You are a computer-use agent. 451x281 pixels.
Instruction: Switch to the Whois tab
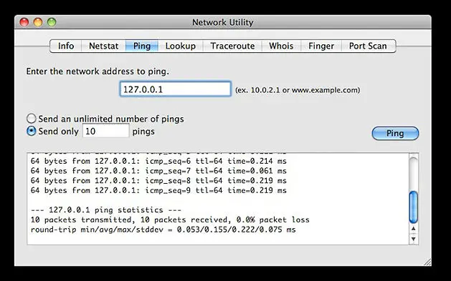pos(281,46)
